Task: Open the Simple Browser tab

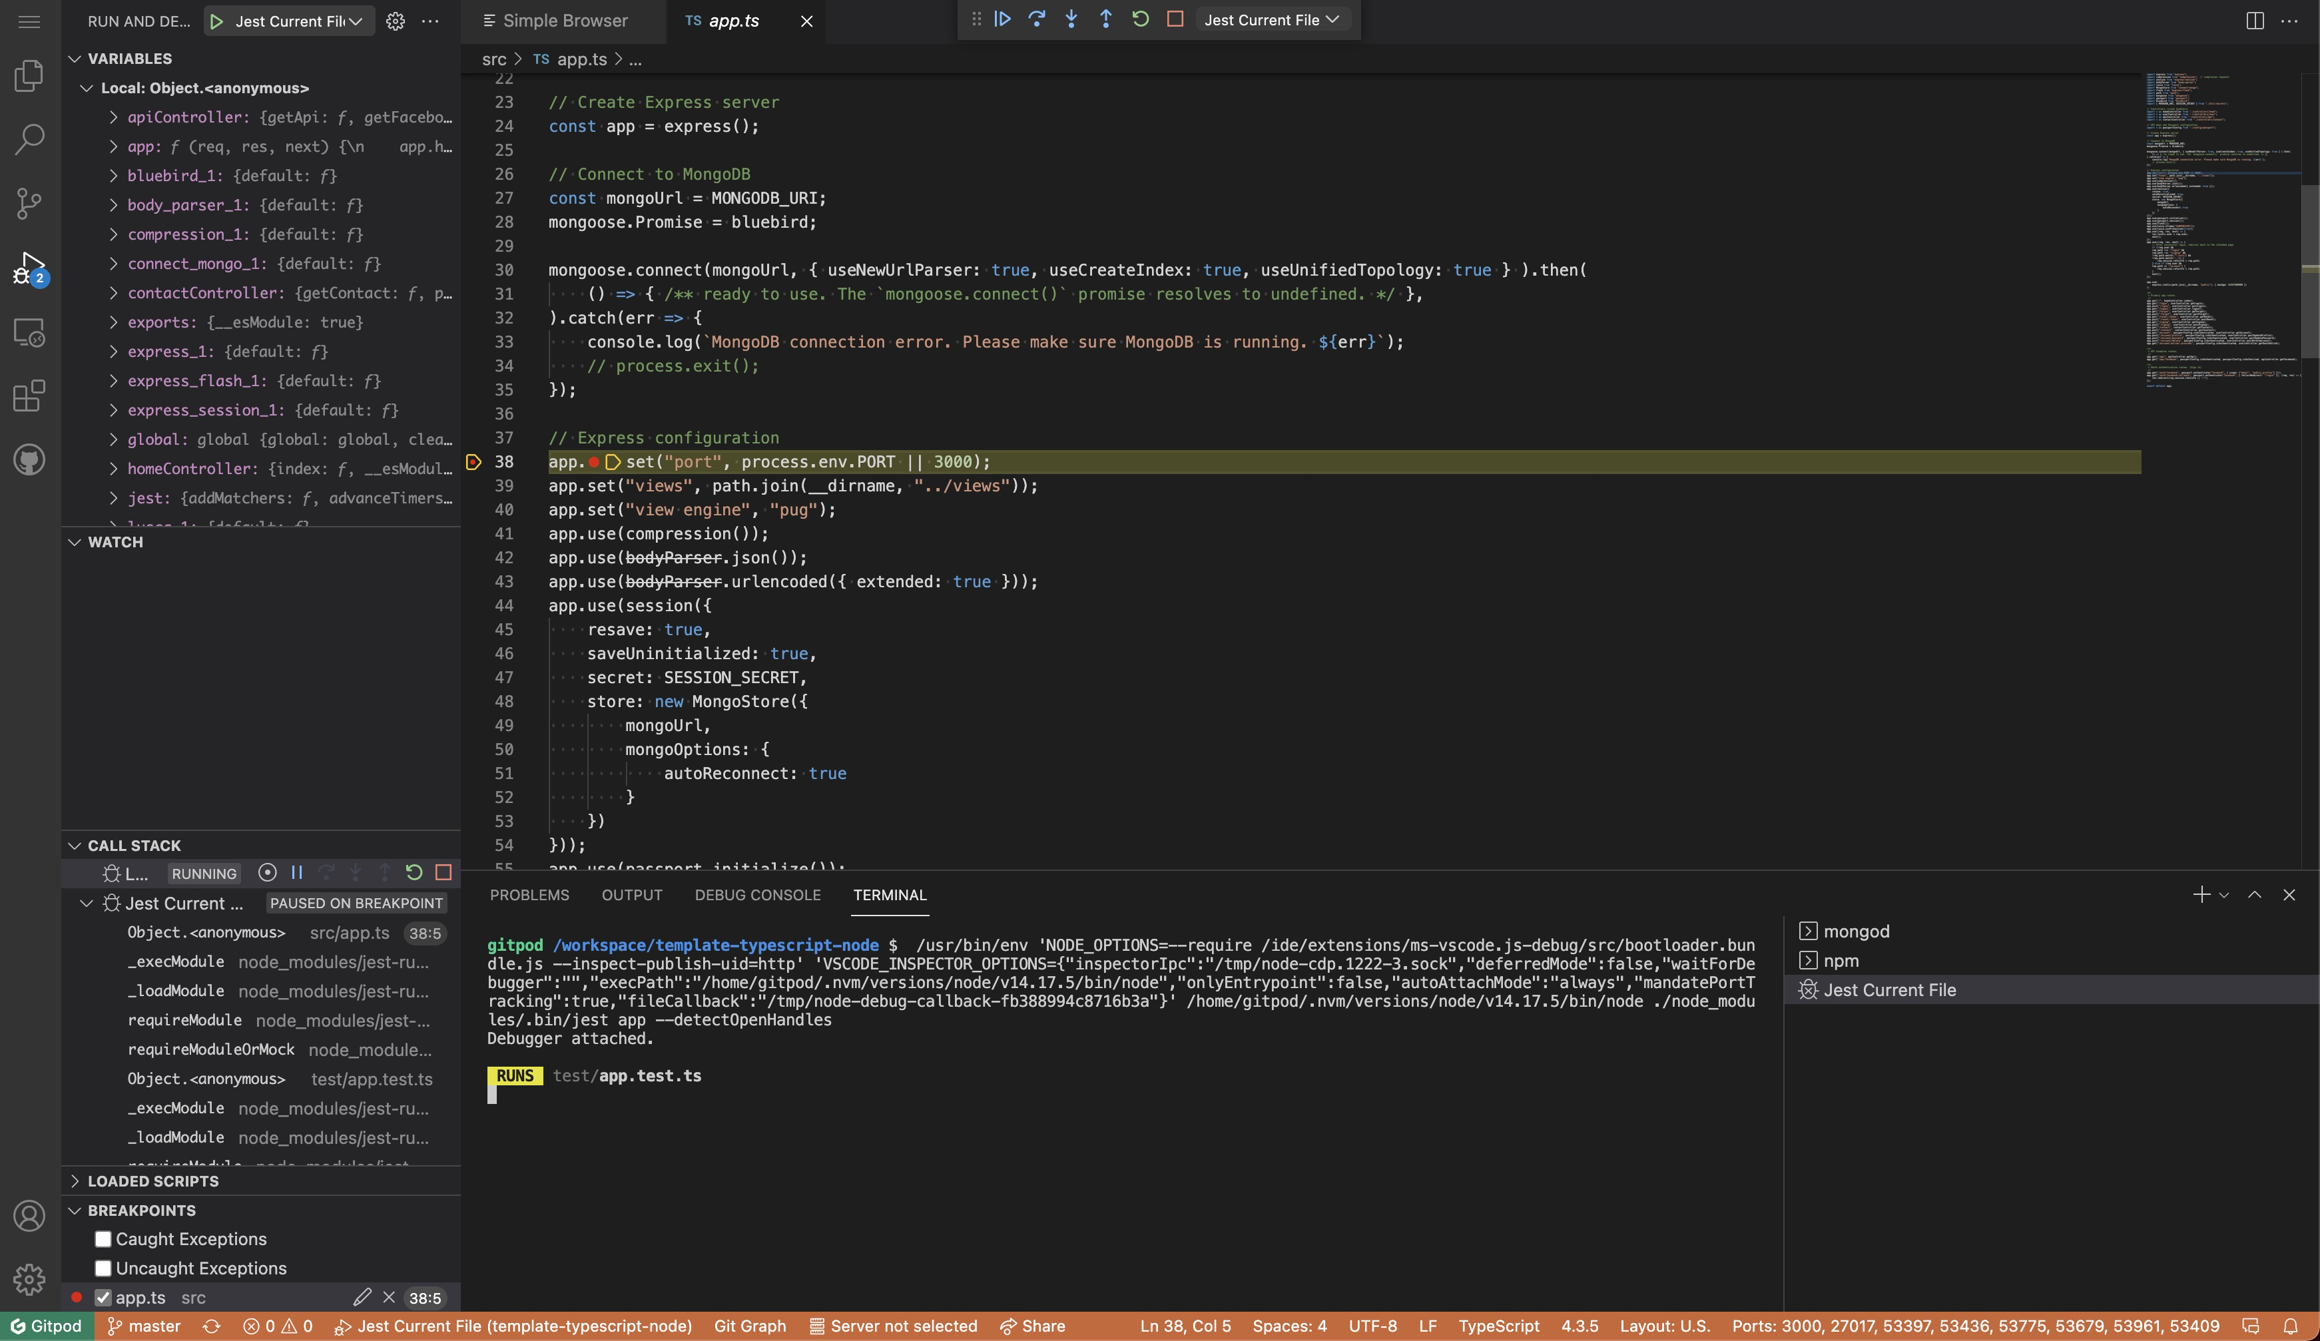Action: 563,21
